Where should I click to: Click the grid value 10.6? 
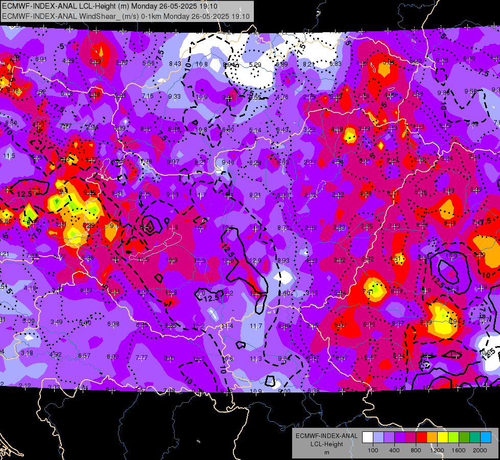(227, 358)
